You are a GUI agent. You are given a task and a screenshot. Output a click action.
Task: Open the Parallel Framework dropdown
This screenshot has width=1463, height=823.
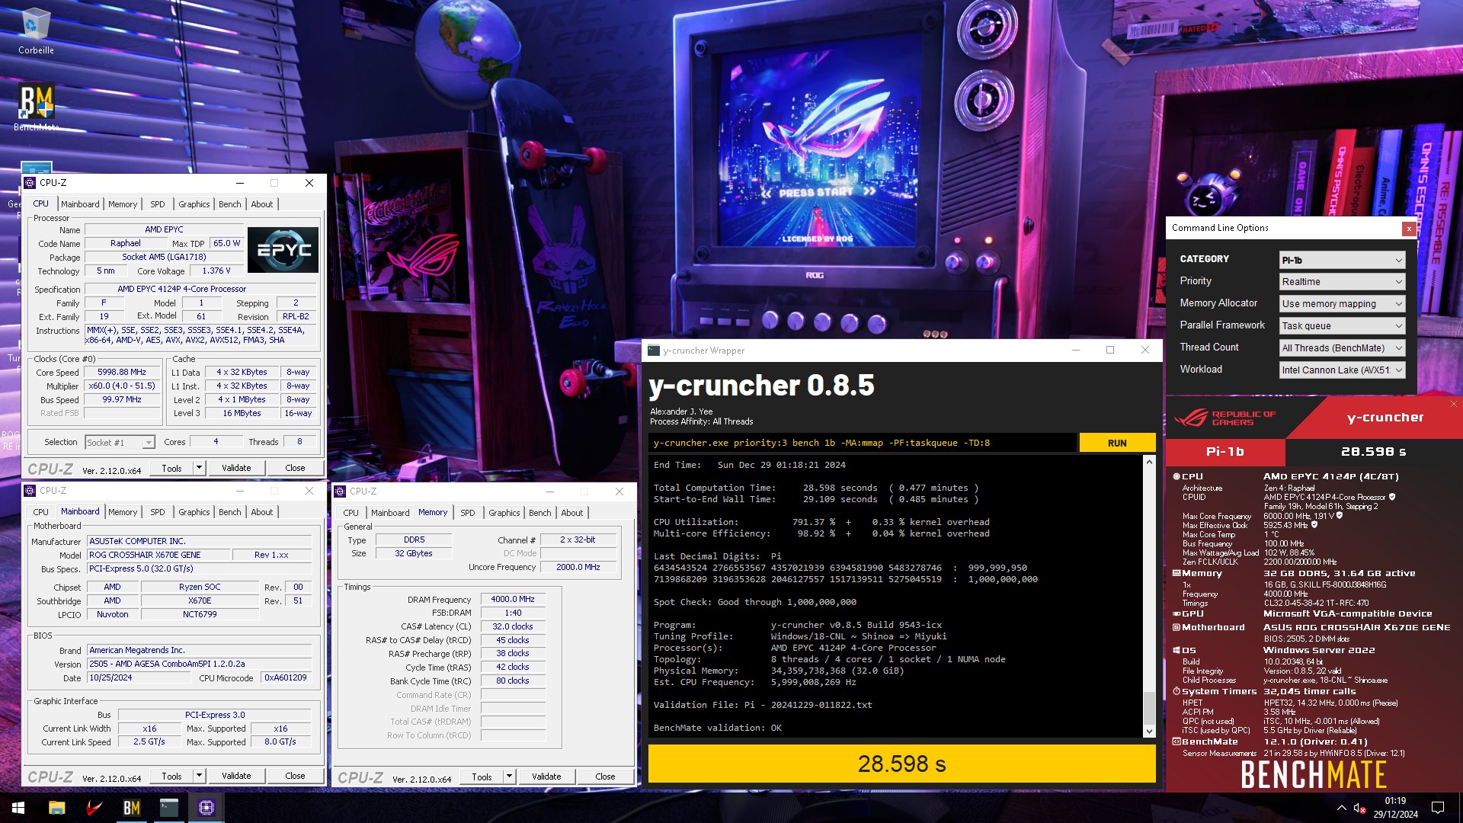point(1342,326)
